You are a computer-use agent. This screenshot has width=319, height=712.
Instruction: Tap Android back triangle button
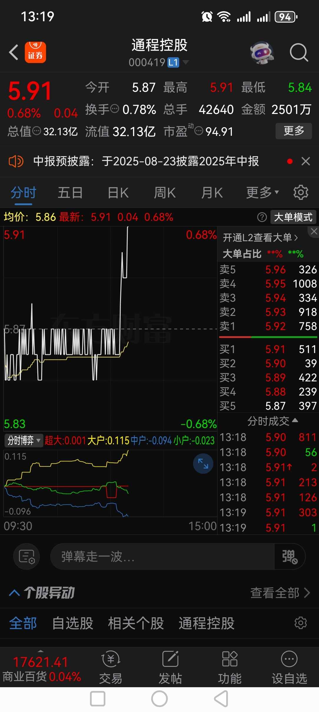coord(221,699)
